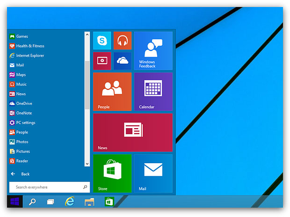
Task: Click the apps list scrollbar thumb
Action: point(87,85)
